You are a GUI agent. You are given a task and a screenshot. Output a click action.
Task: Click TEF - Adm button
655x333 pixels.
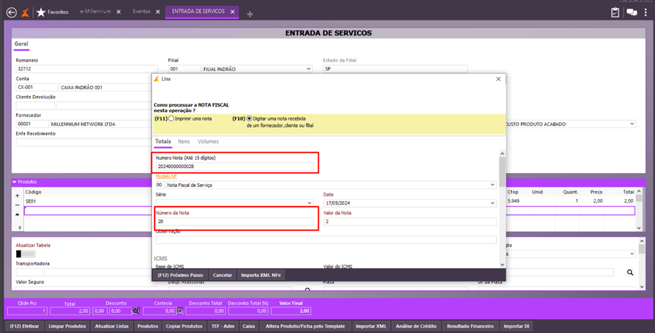click(x=223, y=326)
